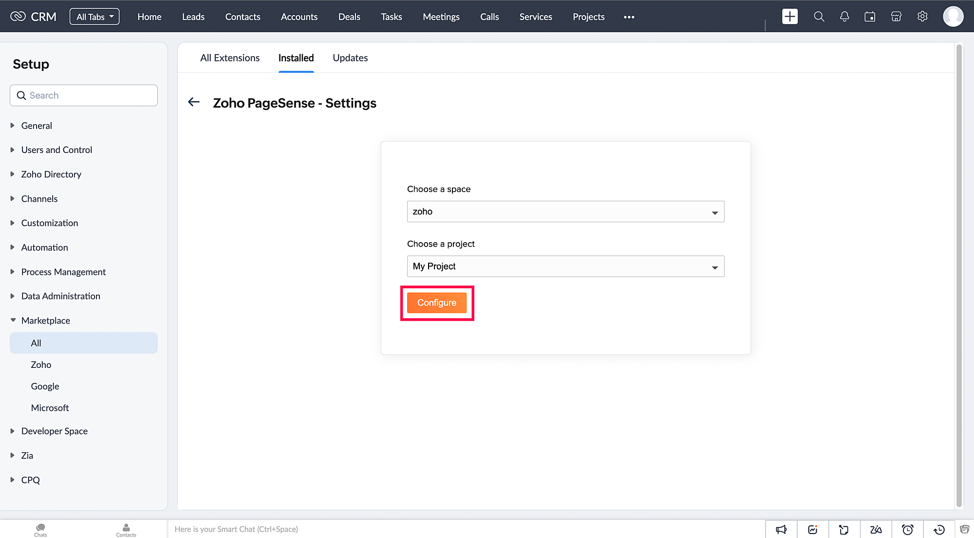The image size is (974, 538).
Task: Open the calendar icon in the top bar
Action: (870, 17)
